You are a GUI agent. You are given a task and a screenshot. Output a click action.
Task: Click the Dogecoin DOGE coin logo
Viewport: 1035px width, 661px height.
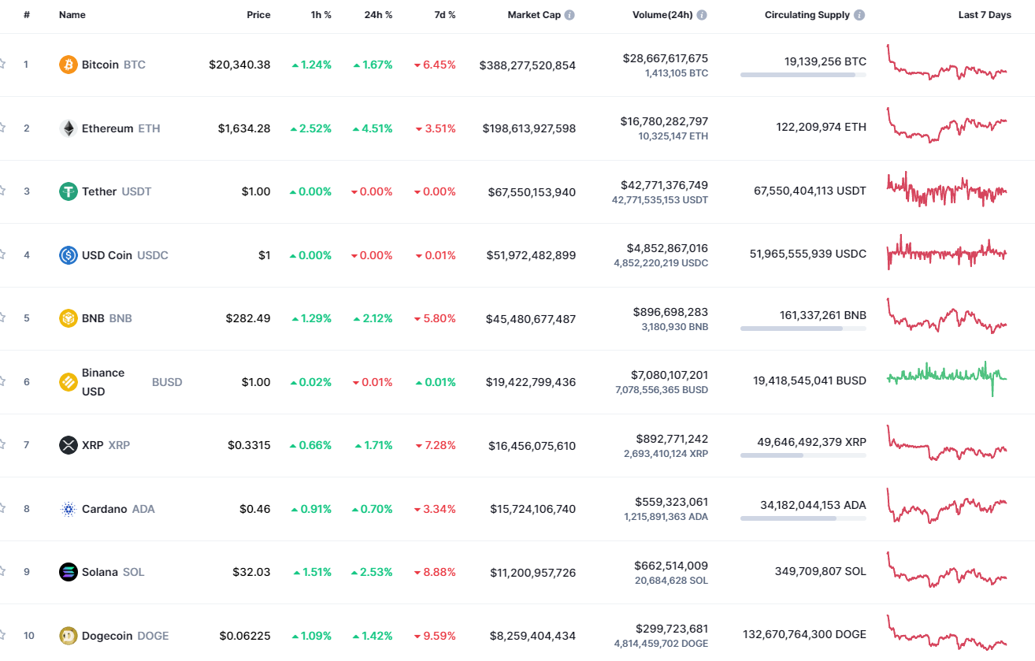click(x=67, y=635)
